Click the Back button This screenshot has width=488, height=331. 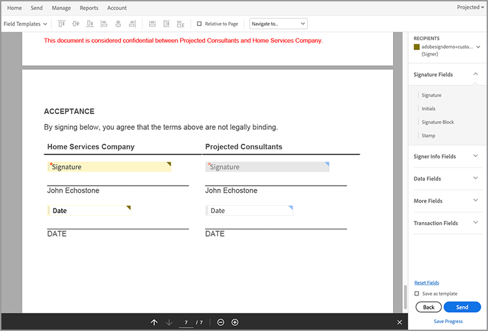coord(429,307)
